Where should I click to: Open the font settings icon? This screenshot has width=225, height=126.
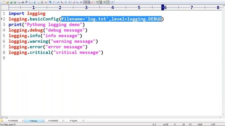coord(74,2)
